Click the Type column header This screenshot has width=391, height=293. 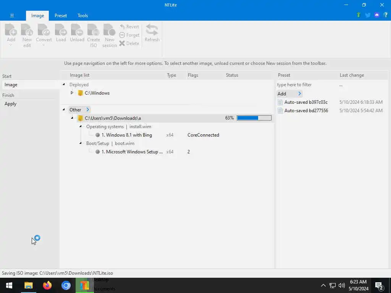tap(171, 75)
